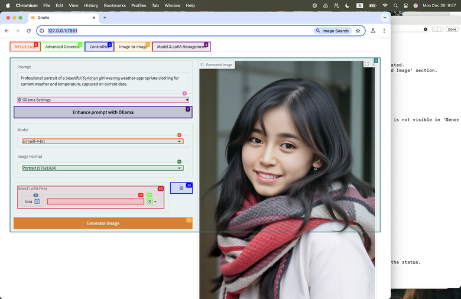
Task: Open the Edit menu
Action: point(59,5)
